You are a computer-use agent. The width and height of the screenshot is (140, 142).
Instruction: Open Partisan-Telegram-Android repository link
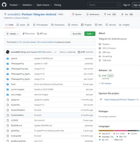[x=39, y=14]
